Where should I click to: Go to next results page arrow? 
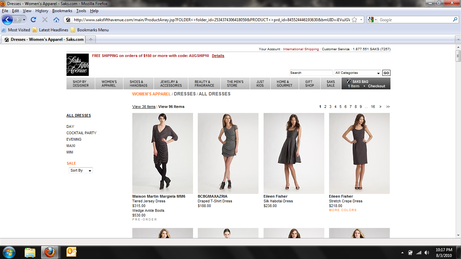coord(380,107)
